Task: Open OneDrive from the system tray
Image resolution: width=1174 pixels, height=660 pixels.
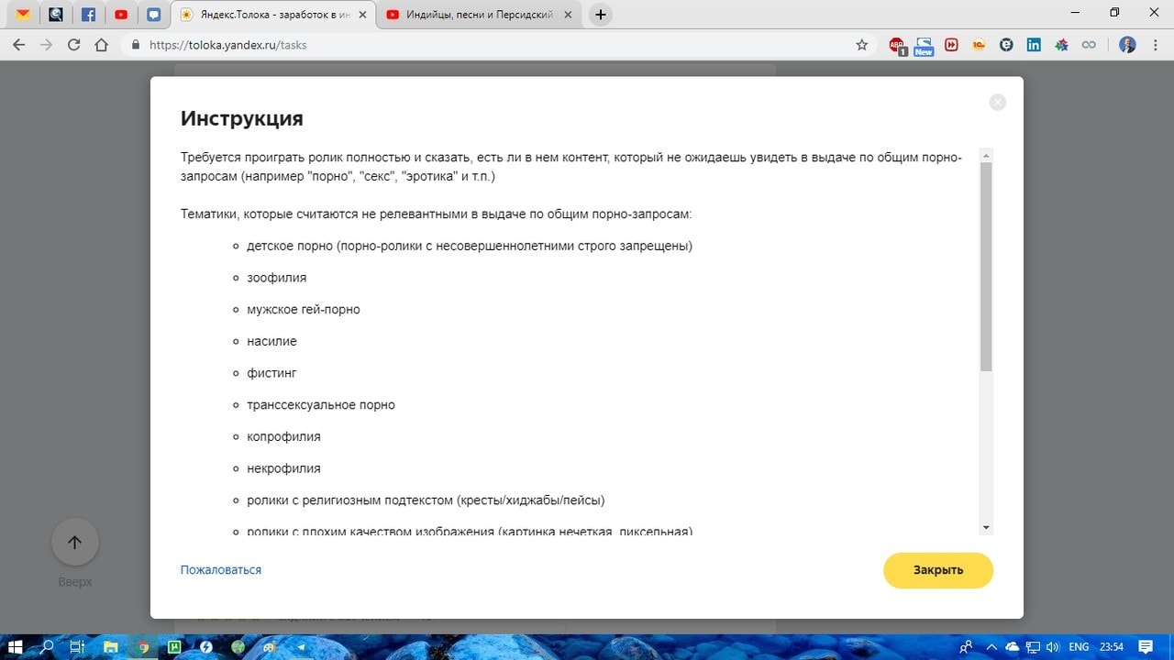Action: coord(1013,646)
